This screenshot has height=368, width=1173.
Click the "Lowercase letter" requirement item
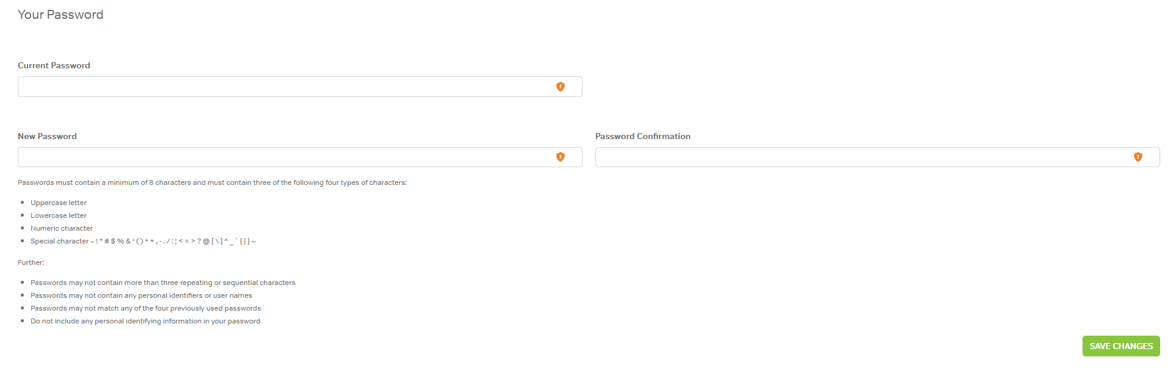click(x=59, y=215)
